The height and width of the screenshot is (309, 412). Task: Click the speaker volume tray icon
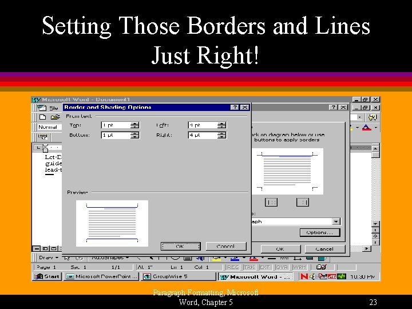(x=312, y=276)
